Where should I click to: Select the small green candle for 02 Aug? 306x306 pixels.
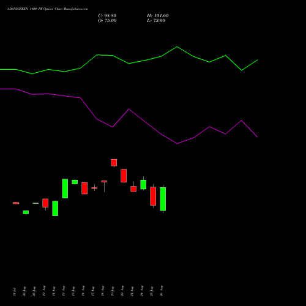pos(26,212)
